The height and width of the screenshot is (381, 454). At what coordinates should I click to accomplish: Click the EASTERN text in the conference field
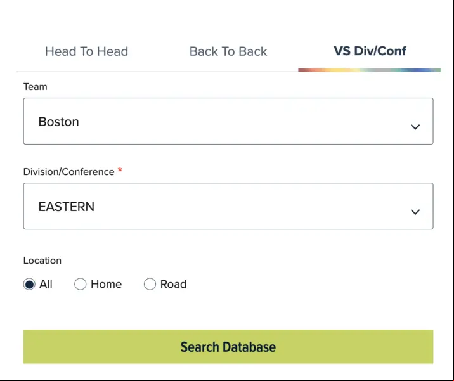(x=67, y=207)
